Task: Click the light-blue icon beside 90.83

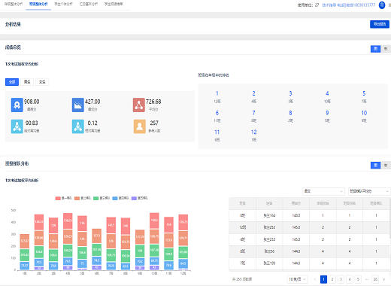Action: (17, 126)
